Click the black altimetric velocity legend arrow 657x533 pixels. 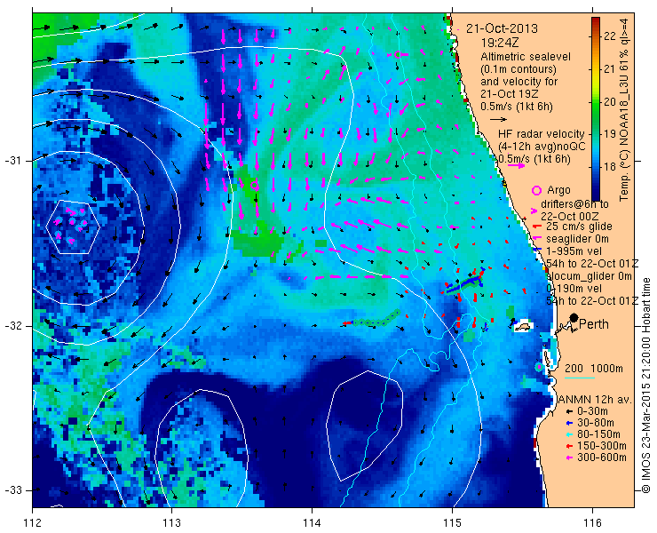[x=498, y=120]
